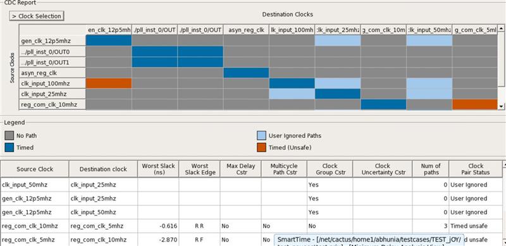Click the orange clk_input_100mhz to gen_clk_12p5mhz cell
The image size is (506, 246).
pyautogui.click(x=109, y=83)
